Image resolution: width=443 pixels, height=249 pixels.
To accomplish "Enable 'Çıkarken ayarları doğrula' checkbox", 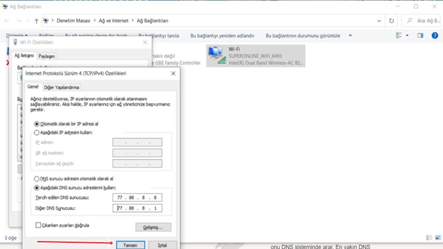I will (x=38, y=225).
